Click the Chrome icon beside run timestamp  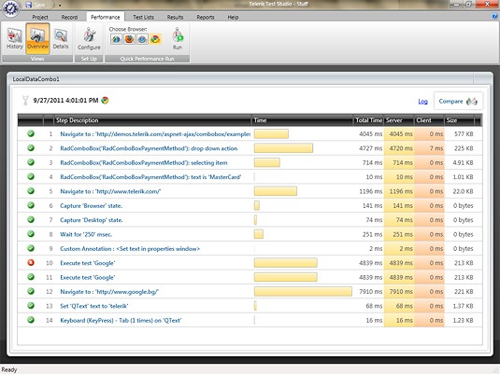coord(105,101)
